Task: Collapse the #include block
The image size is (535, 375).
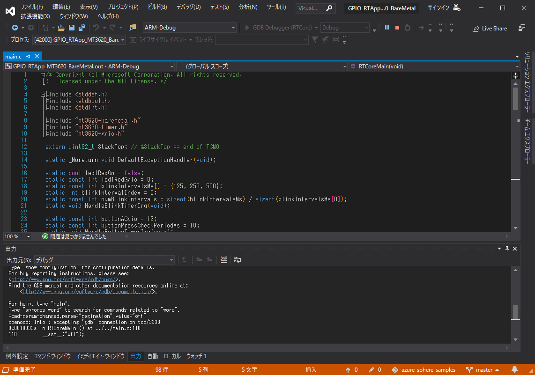Action: pyautogui.click(x=43, y=95)
